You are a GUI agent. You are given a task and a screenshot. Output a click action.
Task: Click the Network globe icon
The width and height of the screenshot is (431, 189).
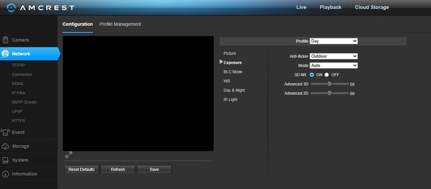tap(5, 54)
